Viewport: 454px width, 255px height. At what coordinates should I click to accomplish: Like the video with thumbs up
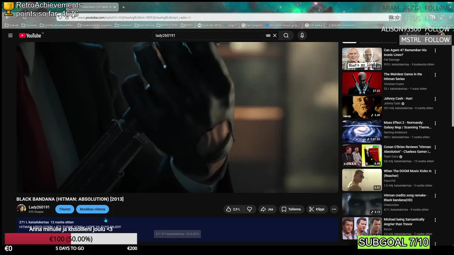pos(233,209)
